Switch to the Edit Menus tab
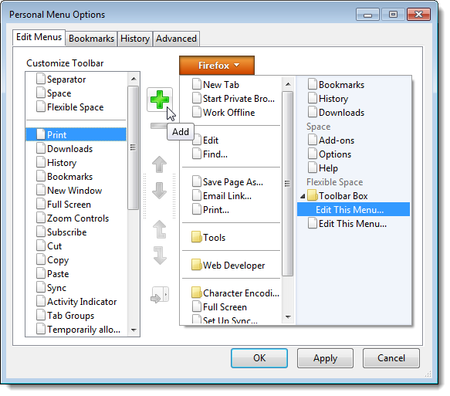This screenshot has width=450, height=396. [x=39, y=37]
